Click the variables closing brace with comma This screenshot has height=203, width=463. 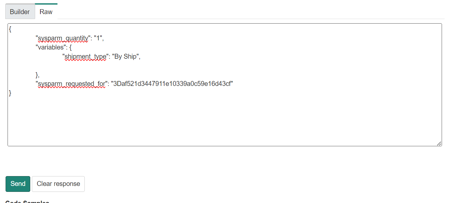tap(37, 75)
